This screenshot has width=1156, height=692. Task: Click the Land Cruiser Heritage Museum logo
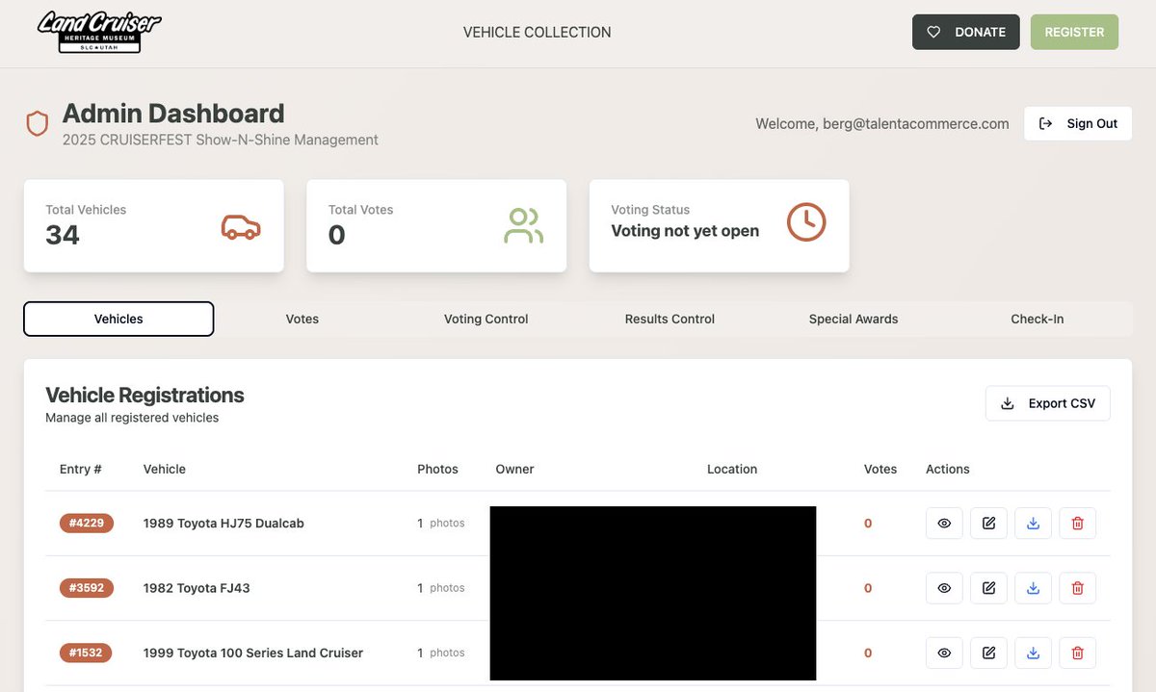(x=99, y=32)
